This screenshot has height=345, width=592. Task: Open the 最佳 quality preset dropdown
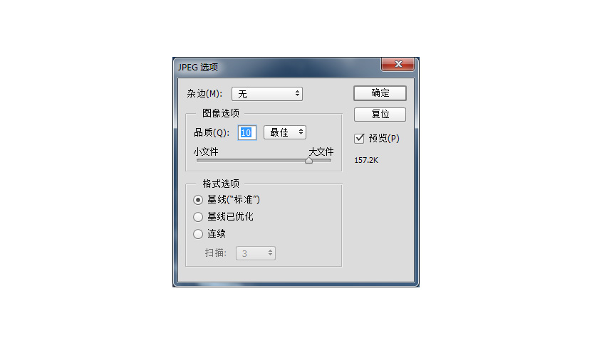pyautogui.click(x=285, y=132)
